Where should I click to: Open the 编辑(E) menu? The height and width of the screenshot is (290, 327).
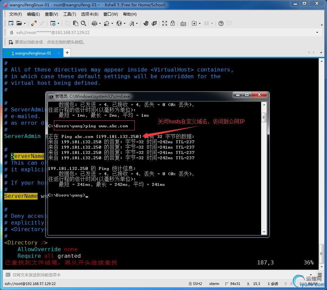(x=33, y=14)
